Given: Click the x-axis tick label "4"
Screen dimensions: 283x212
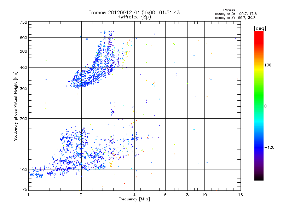Looking at the screenshot, I should 134,195.
